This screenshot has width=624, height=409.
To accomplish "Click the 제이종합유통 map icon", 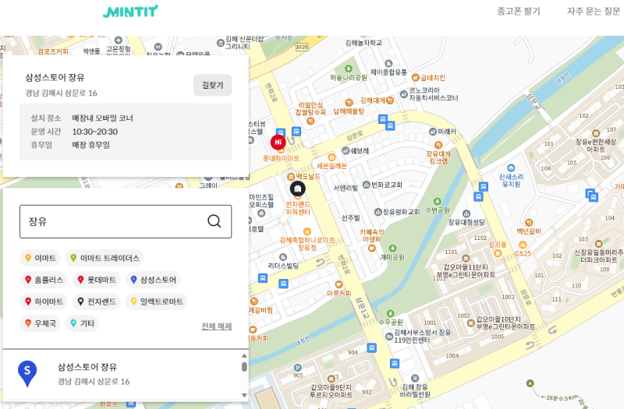I will coord(388,64).
